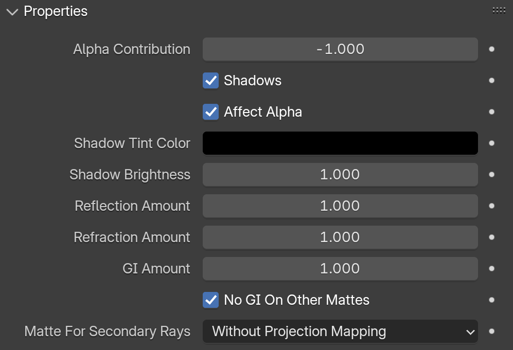Click animate dot beside Refraction Amount
The width and height of the screenshot is (513, 350).
tap(491, 237)
